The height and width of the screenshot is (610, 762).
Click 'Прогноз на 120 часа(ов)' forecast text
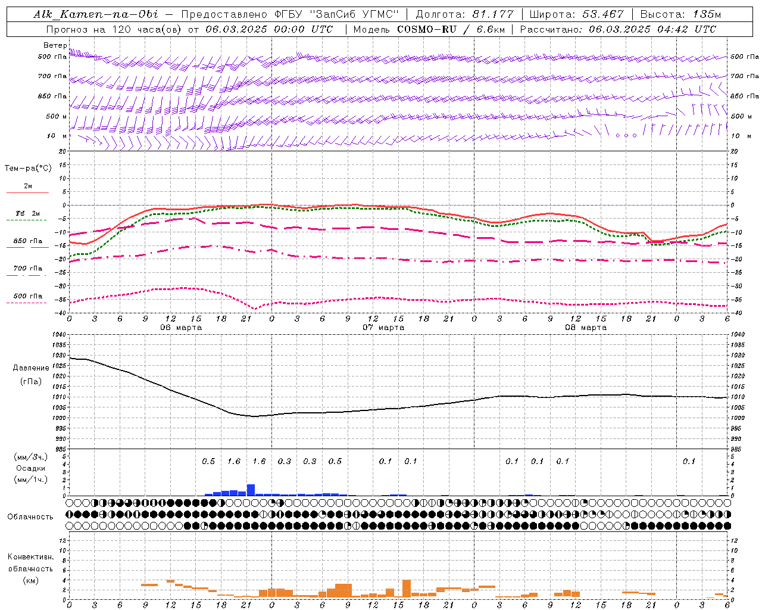(x=114, y=29)
